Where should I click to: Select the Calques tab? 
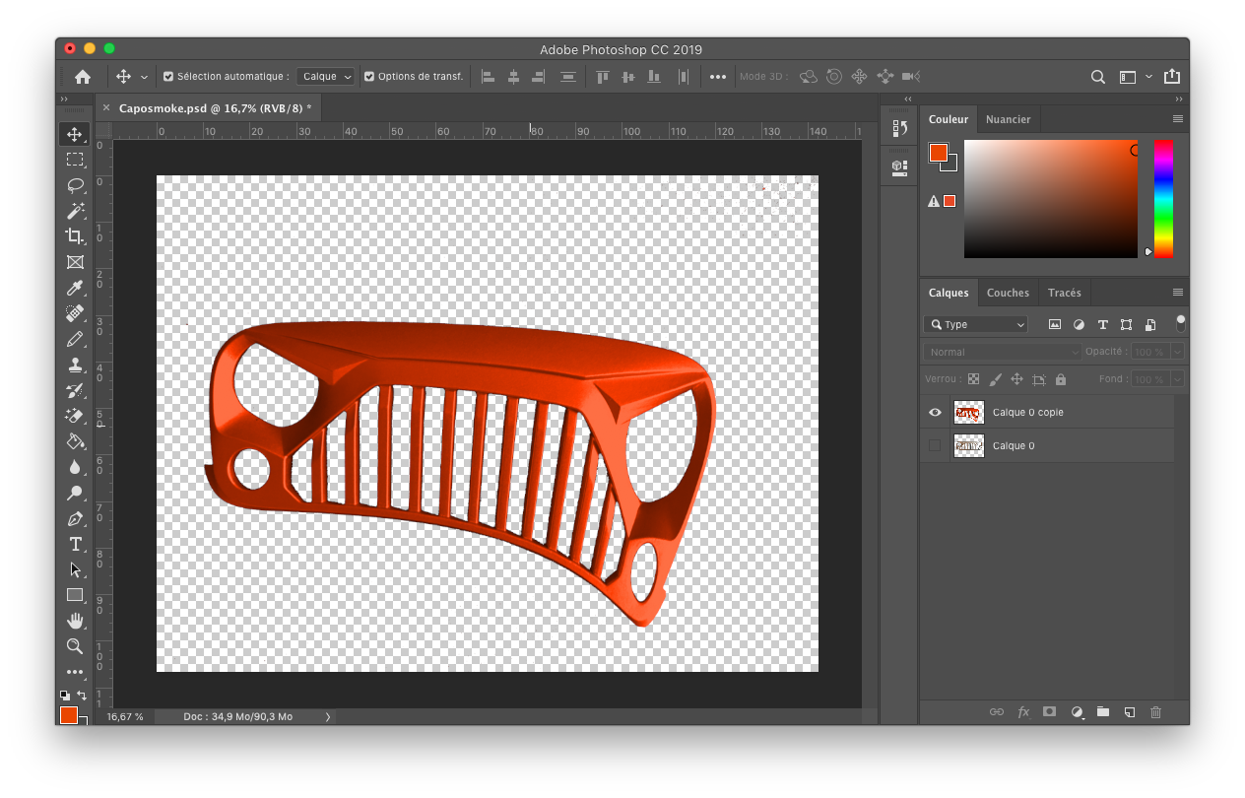(x=949, y=293)
